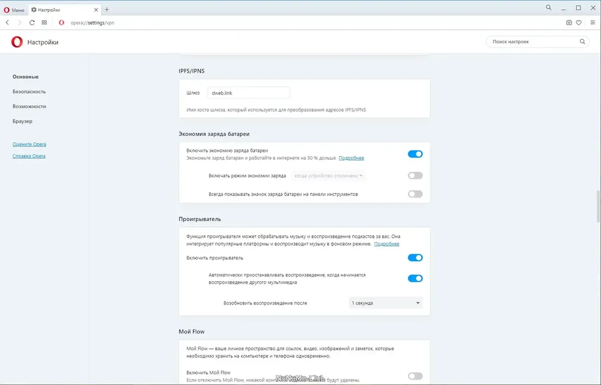Open a new tab with plus button
The height and width of the screenshot is (385, 601).
107,10
